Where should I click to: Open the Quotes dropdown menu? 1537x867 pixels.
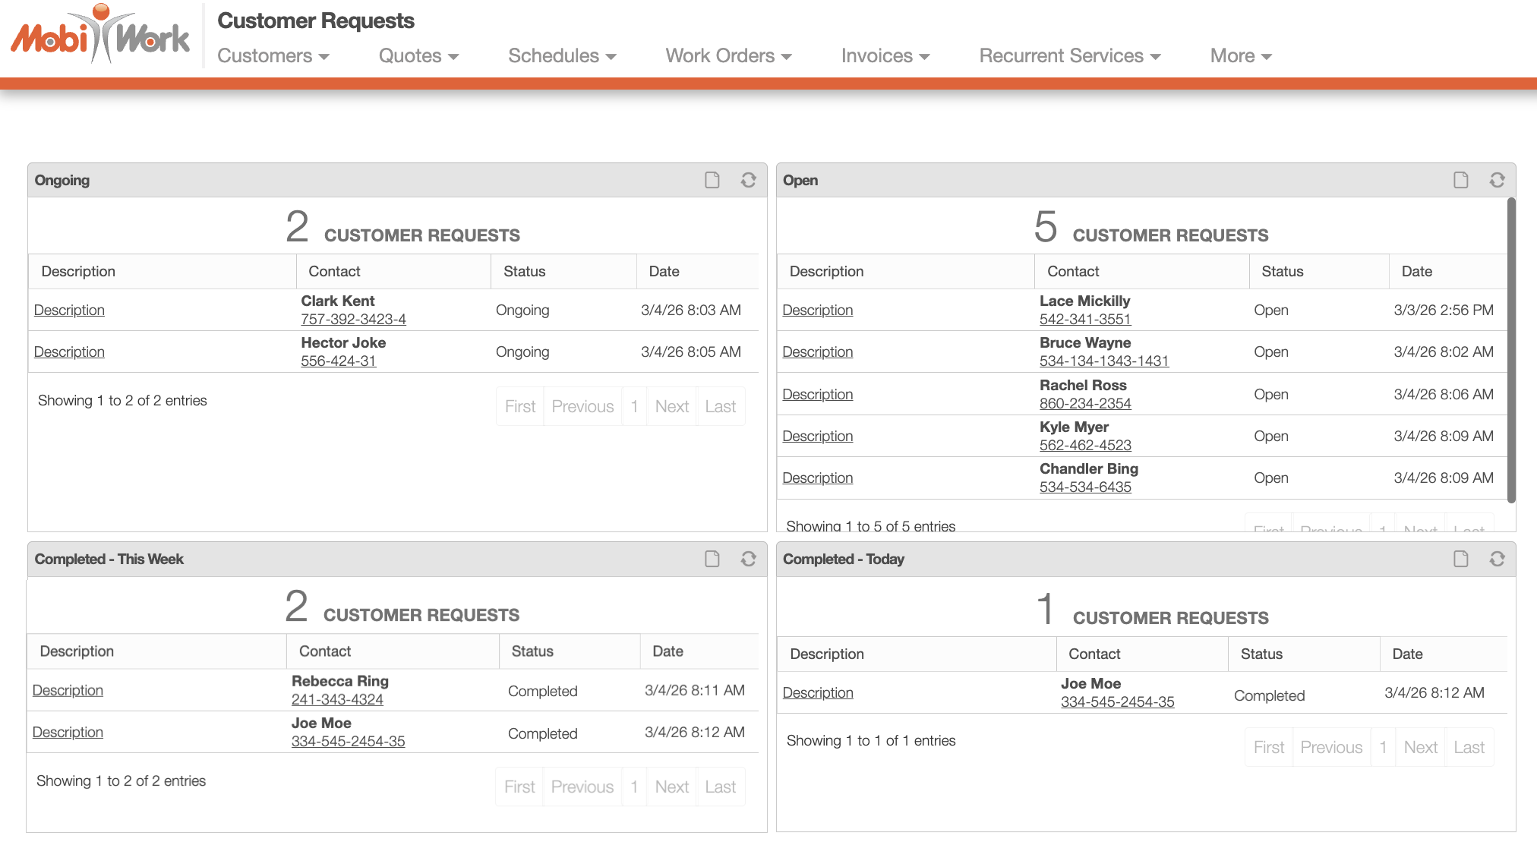click(418, 56)
